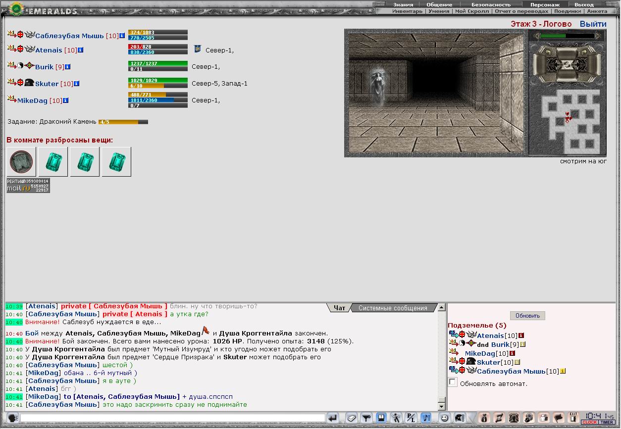Viewport: 621px width, 429px height.
Task: Select the Чат tab
Action: tap(340, 308)
